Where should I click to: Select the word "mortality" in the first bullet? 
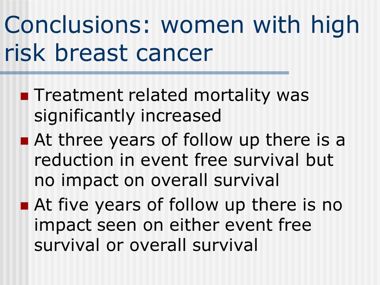[x=232, y=96]
